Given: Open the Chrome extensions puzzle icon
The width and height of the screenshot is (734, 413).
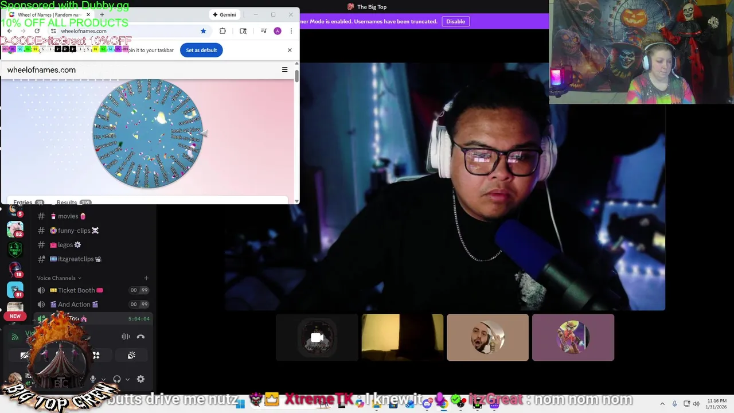Looking at the screenshot, I should [222, 31].
